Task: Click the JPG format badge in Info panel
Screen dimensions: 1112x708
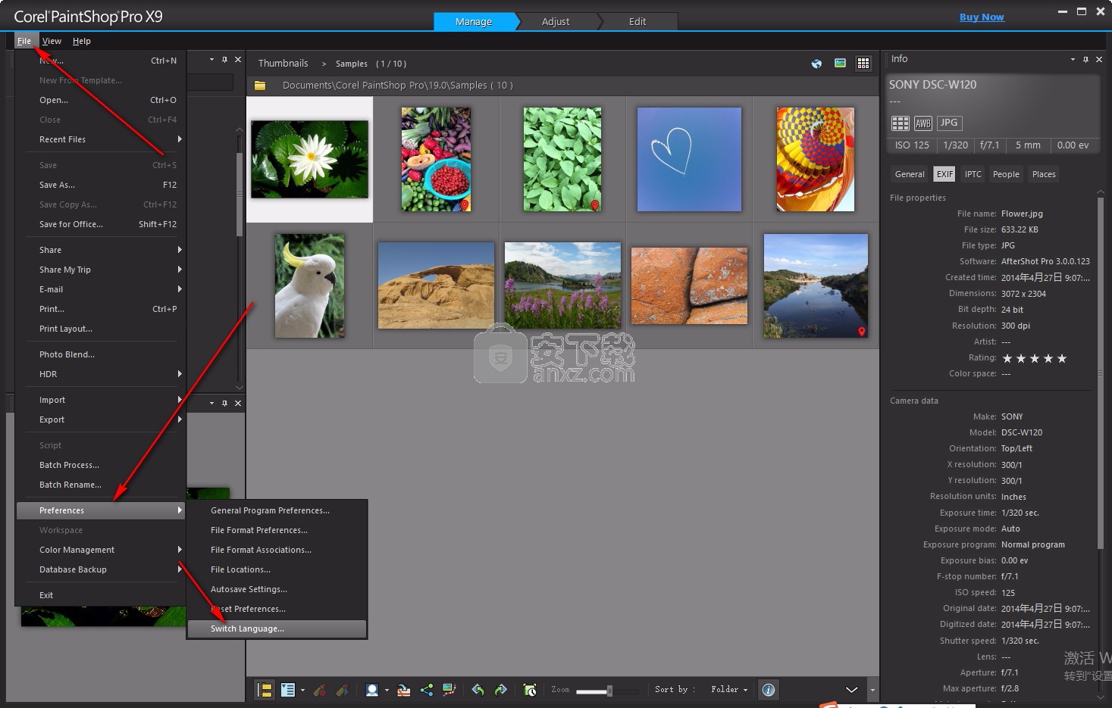Action: tap(949, 123)
